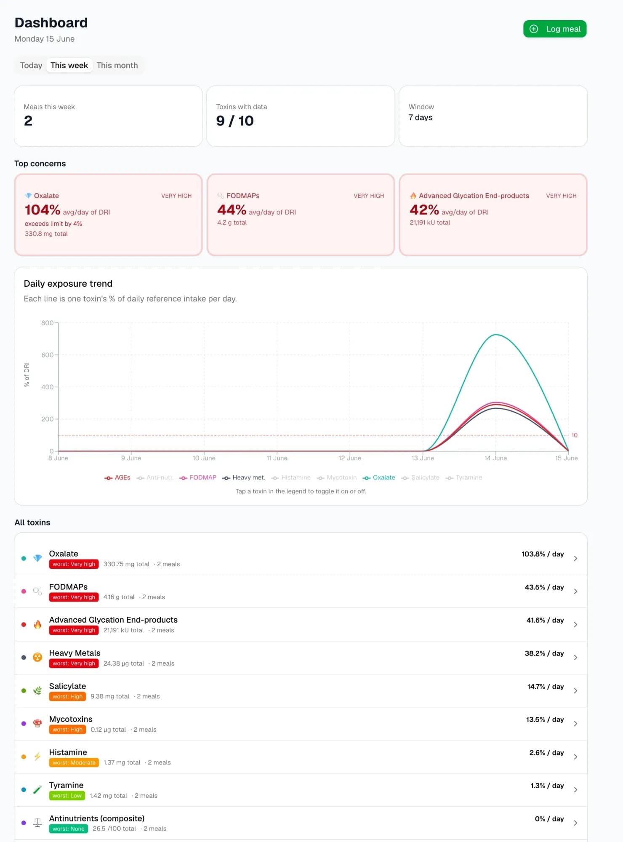Click the Salicylate worst: High badge
The height and width of the screenshot is (842, 623).
tap(67, 696)
